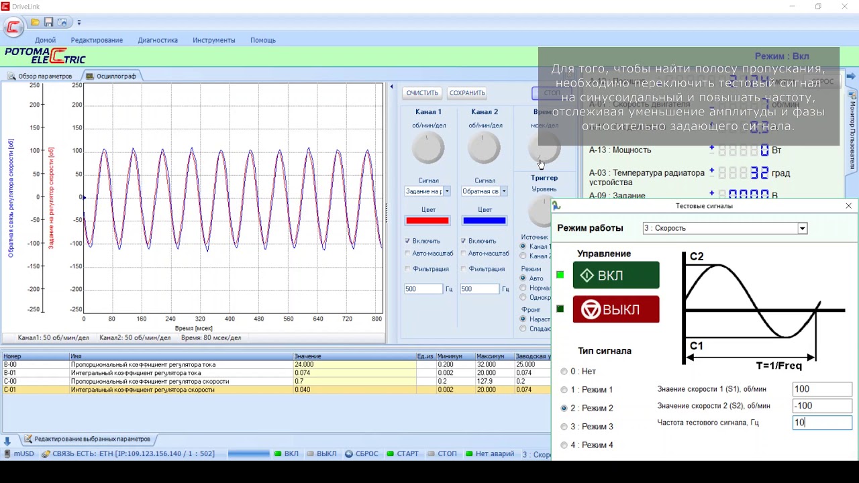Toggle Канал 1 Включить checkbox
859x483 pixels.
pos(407,241)
